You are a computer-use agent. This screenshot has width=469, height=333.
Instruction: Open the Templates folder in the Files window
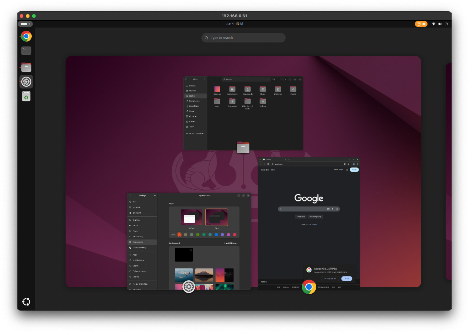click(x=232, y=102)
